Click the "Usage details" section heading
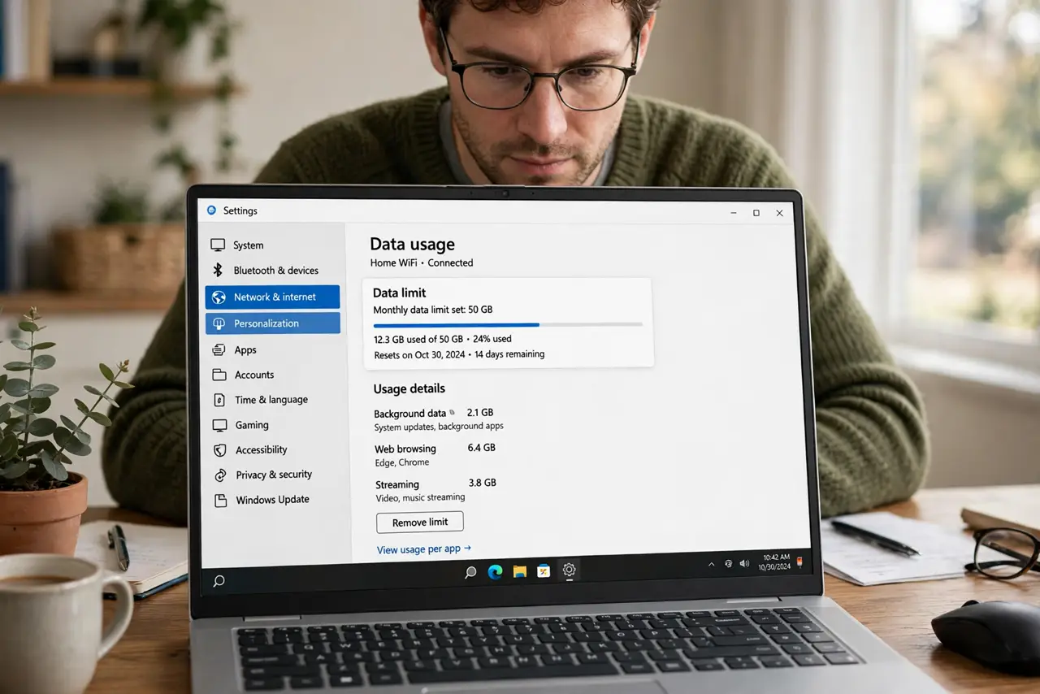The width and height of the screenshot is (1040, 694). pyautogui.click(x=409, y=388)
